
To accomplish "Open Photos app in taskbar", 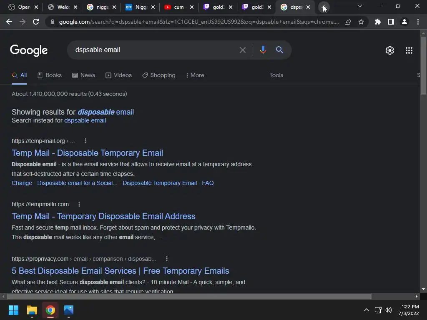I will pos(69,310).
